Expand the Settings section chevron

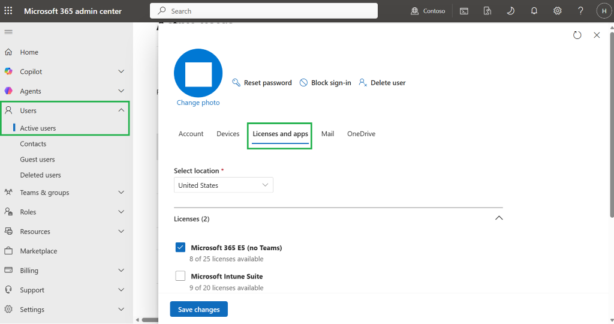(x=121, y=309)
